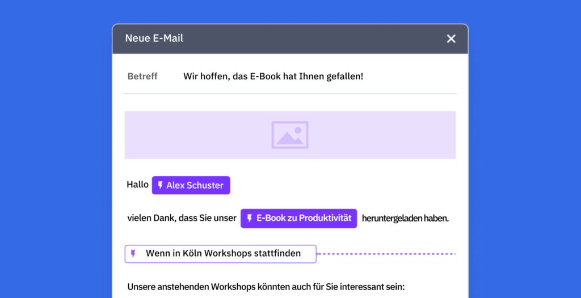The image size is (581, 298).
Task: Close the Neue E-Mail dialog
Action: click(451, 39)
